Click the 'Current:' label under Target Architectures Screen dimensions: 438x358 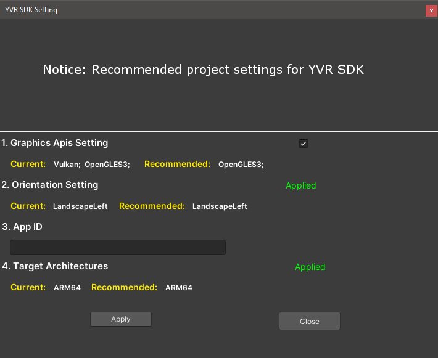[x=28, y=287]
